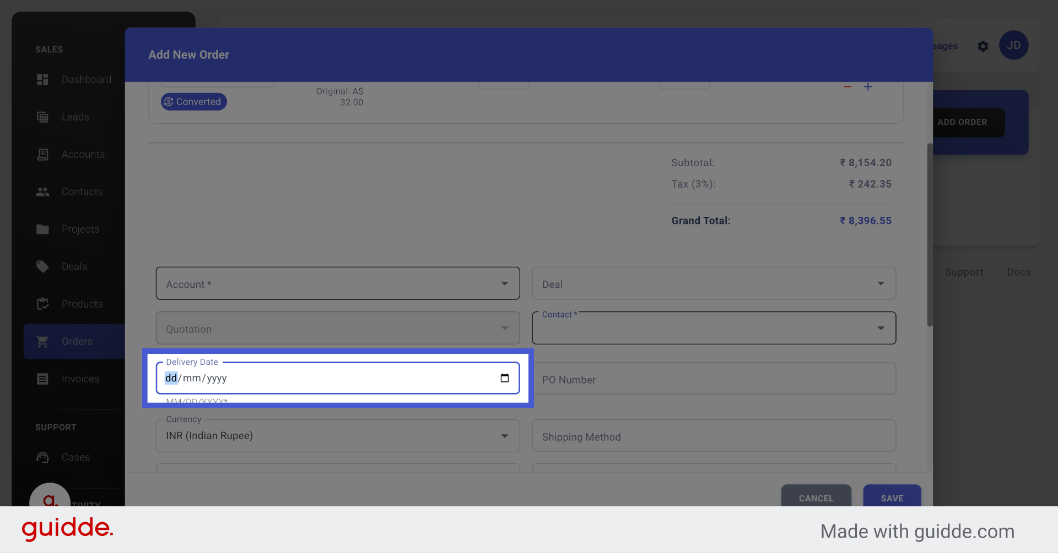Click the Grand Total amount ₹ 8,396.55
This screenshot has width=1058, height=553.
pos(865,221)
